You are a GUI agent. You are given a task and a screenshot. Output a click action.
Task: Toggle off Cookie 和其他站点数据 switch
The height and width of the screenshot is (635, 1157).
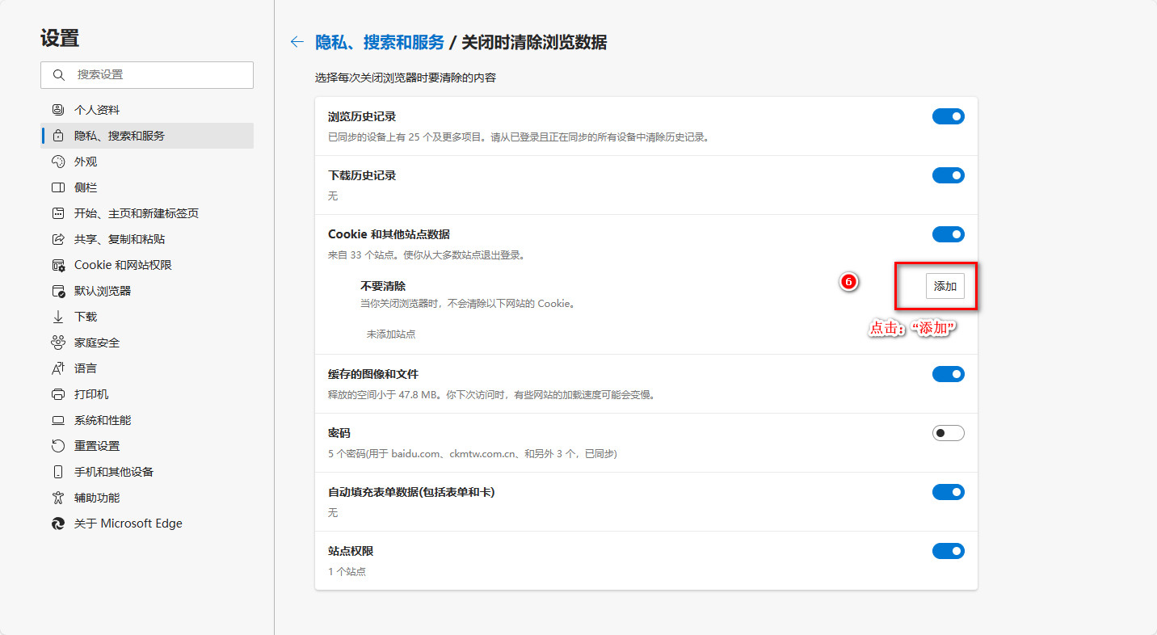(948, 234)
